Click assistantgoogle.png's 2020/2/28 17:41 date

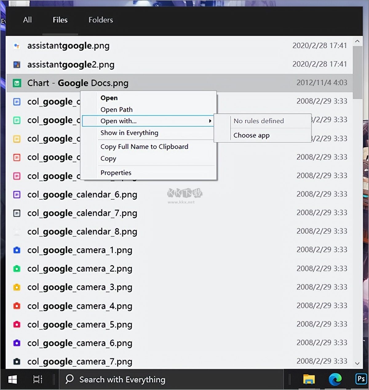click(319, 46)
